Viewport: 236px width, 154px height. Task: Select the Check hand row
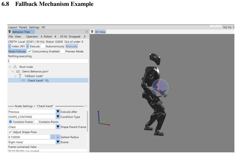click(x=48, y=80)
